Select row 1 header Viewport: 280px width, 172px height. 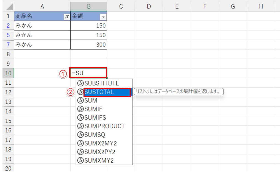[x=8, y=16]
